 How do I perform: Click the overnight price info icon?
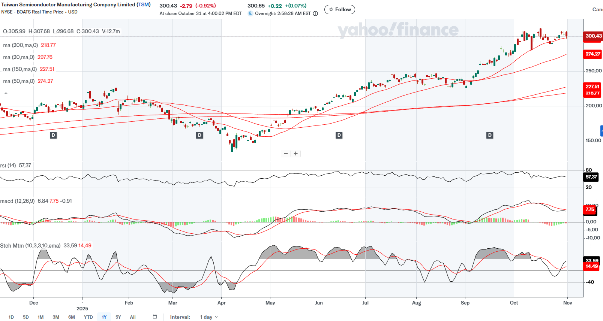[315, 13]
